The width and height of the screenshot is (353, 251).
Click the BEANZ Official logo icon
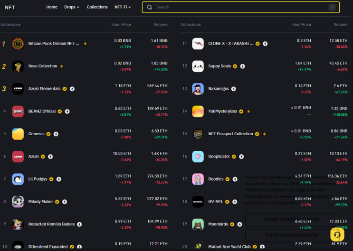click(x=18, y=112)
